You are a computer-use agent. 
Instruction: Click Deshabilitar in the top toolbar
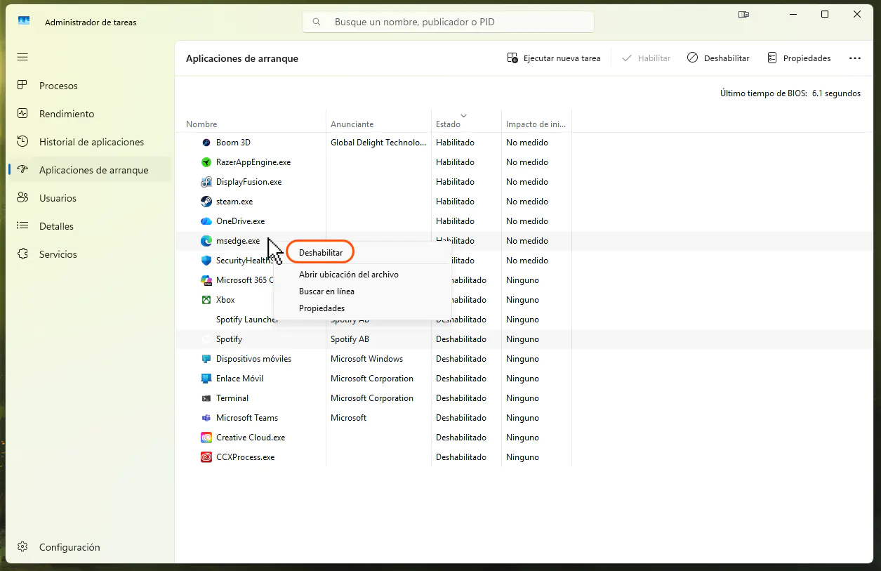tap(718, 58)
